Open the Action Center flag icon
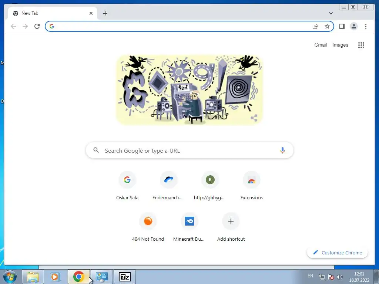 click(x=331, y=277)
